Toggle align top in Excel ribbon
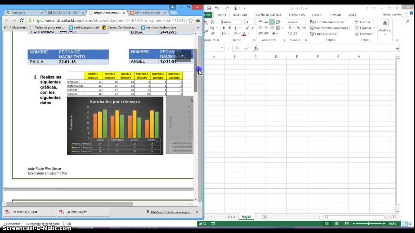Screen dimensions: 415x233 point(260,22)
